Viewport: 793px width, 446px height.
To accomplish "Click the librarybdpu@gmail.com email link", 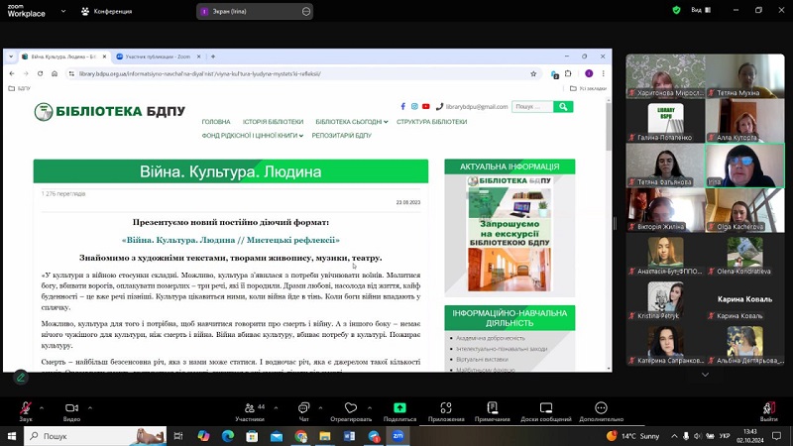I will [x=477, y=107].
